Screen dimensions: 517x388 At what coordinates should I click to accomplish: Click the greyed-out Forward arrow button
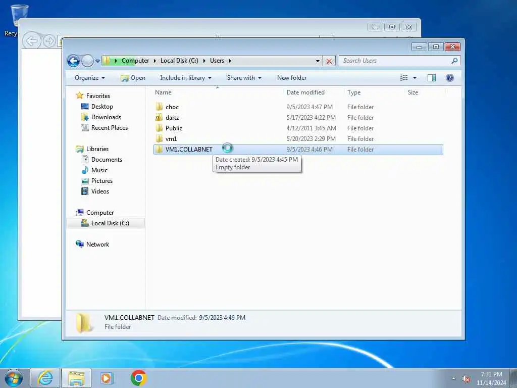tap(87, 61)
